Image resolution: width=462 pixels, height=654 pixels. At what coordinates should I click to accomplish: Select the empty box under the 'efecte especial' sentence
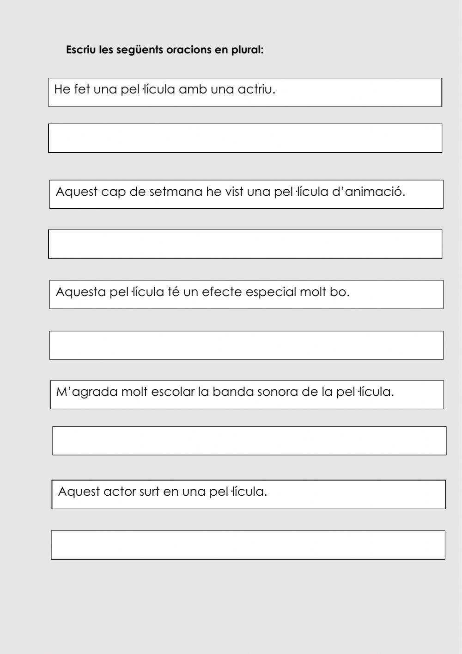[x=246, y=345]
